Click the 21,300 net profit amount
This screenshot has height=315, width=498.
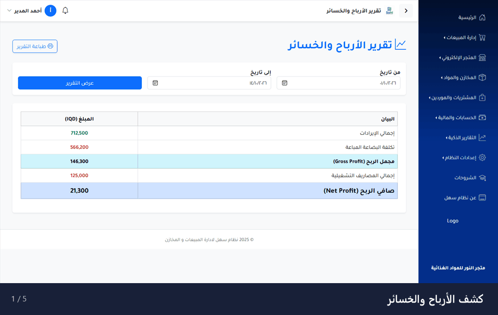coord(79,191)
